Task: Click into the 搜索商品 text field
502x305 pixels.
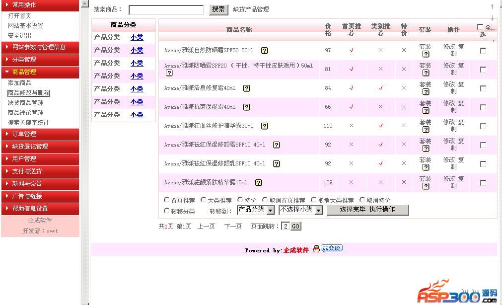Action: pos(166,10)
